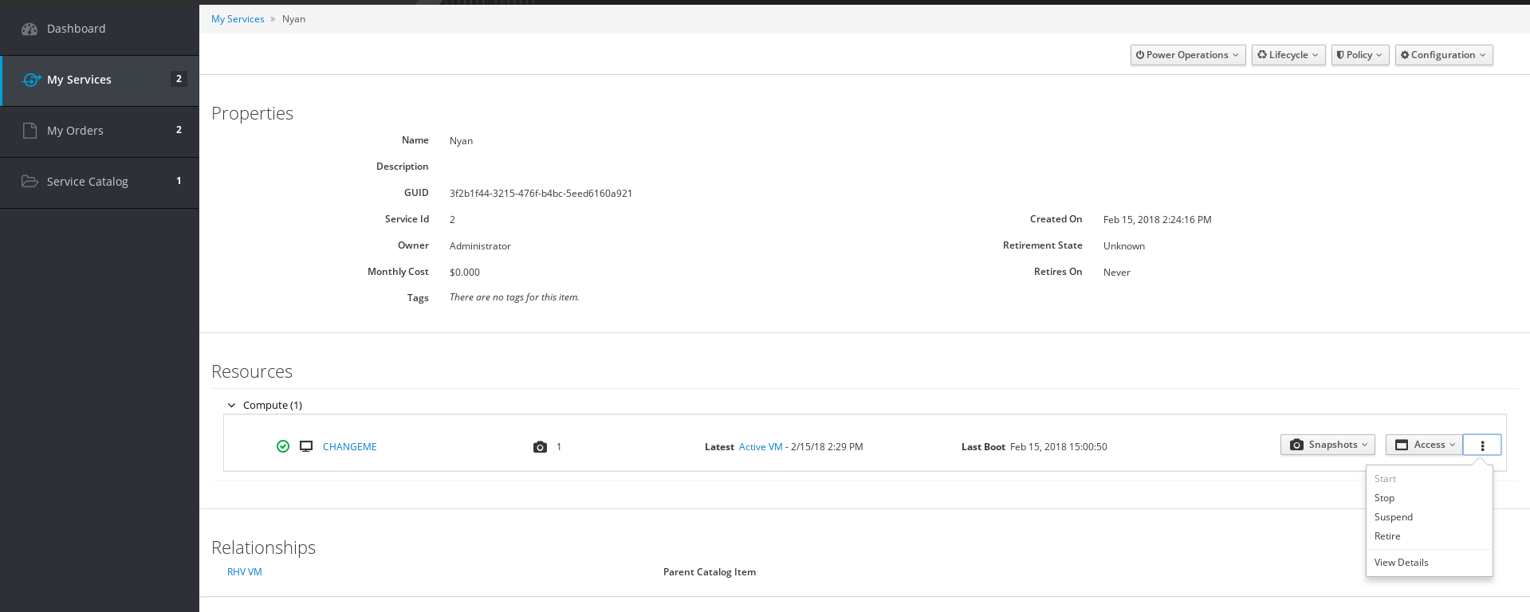Select Stop from the VM menu
Screen dimensions: 1530x612
click(x=1384, y=498)
